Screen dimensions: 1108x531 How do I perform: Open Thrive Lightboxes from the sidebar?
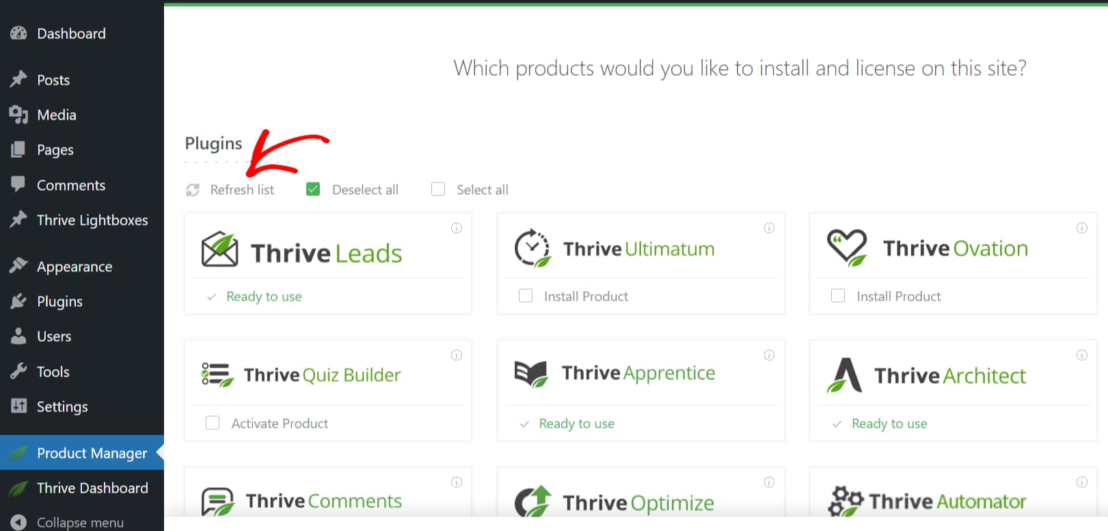(x=92, y=220)
